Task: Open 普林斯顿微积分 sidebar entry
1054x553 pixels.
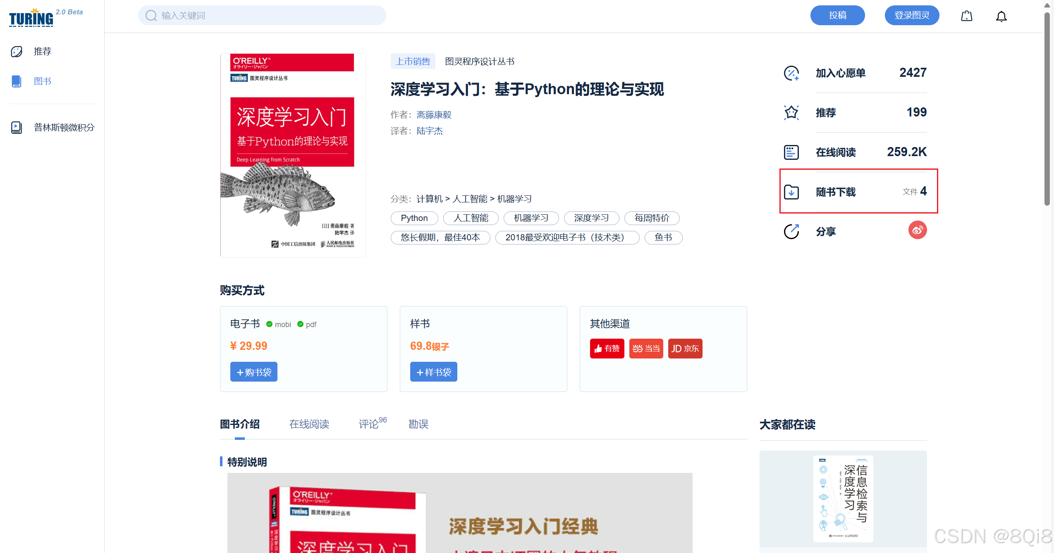Action: pyautogui.click(x=64, y=128)
